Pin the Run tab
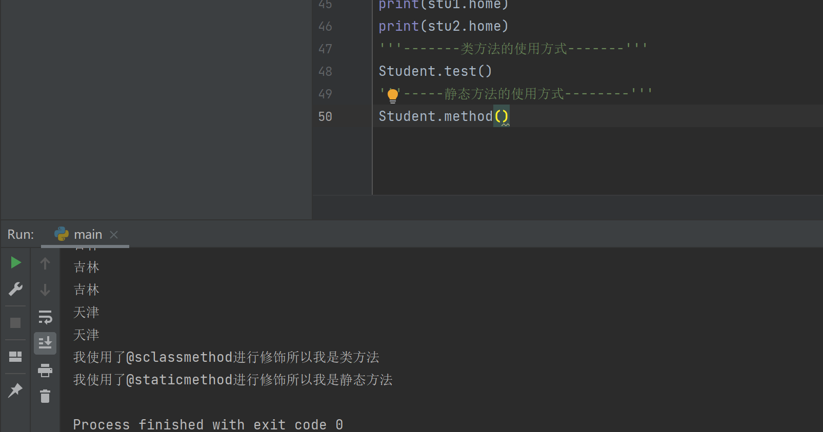Image resolution: width=823 pixels, height=432 pixels. (15, 390)
